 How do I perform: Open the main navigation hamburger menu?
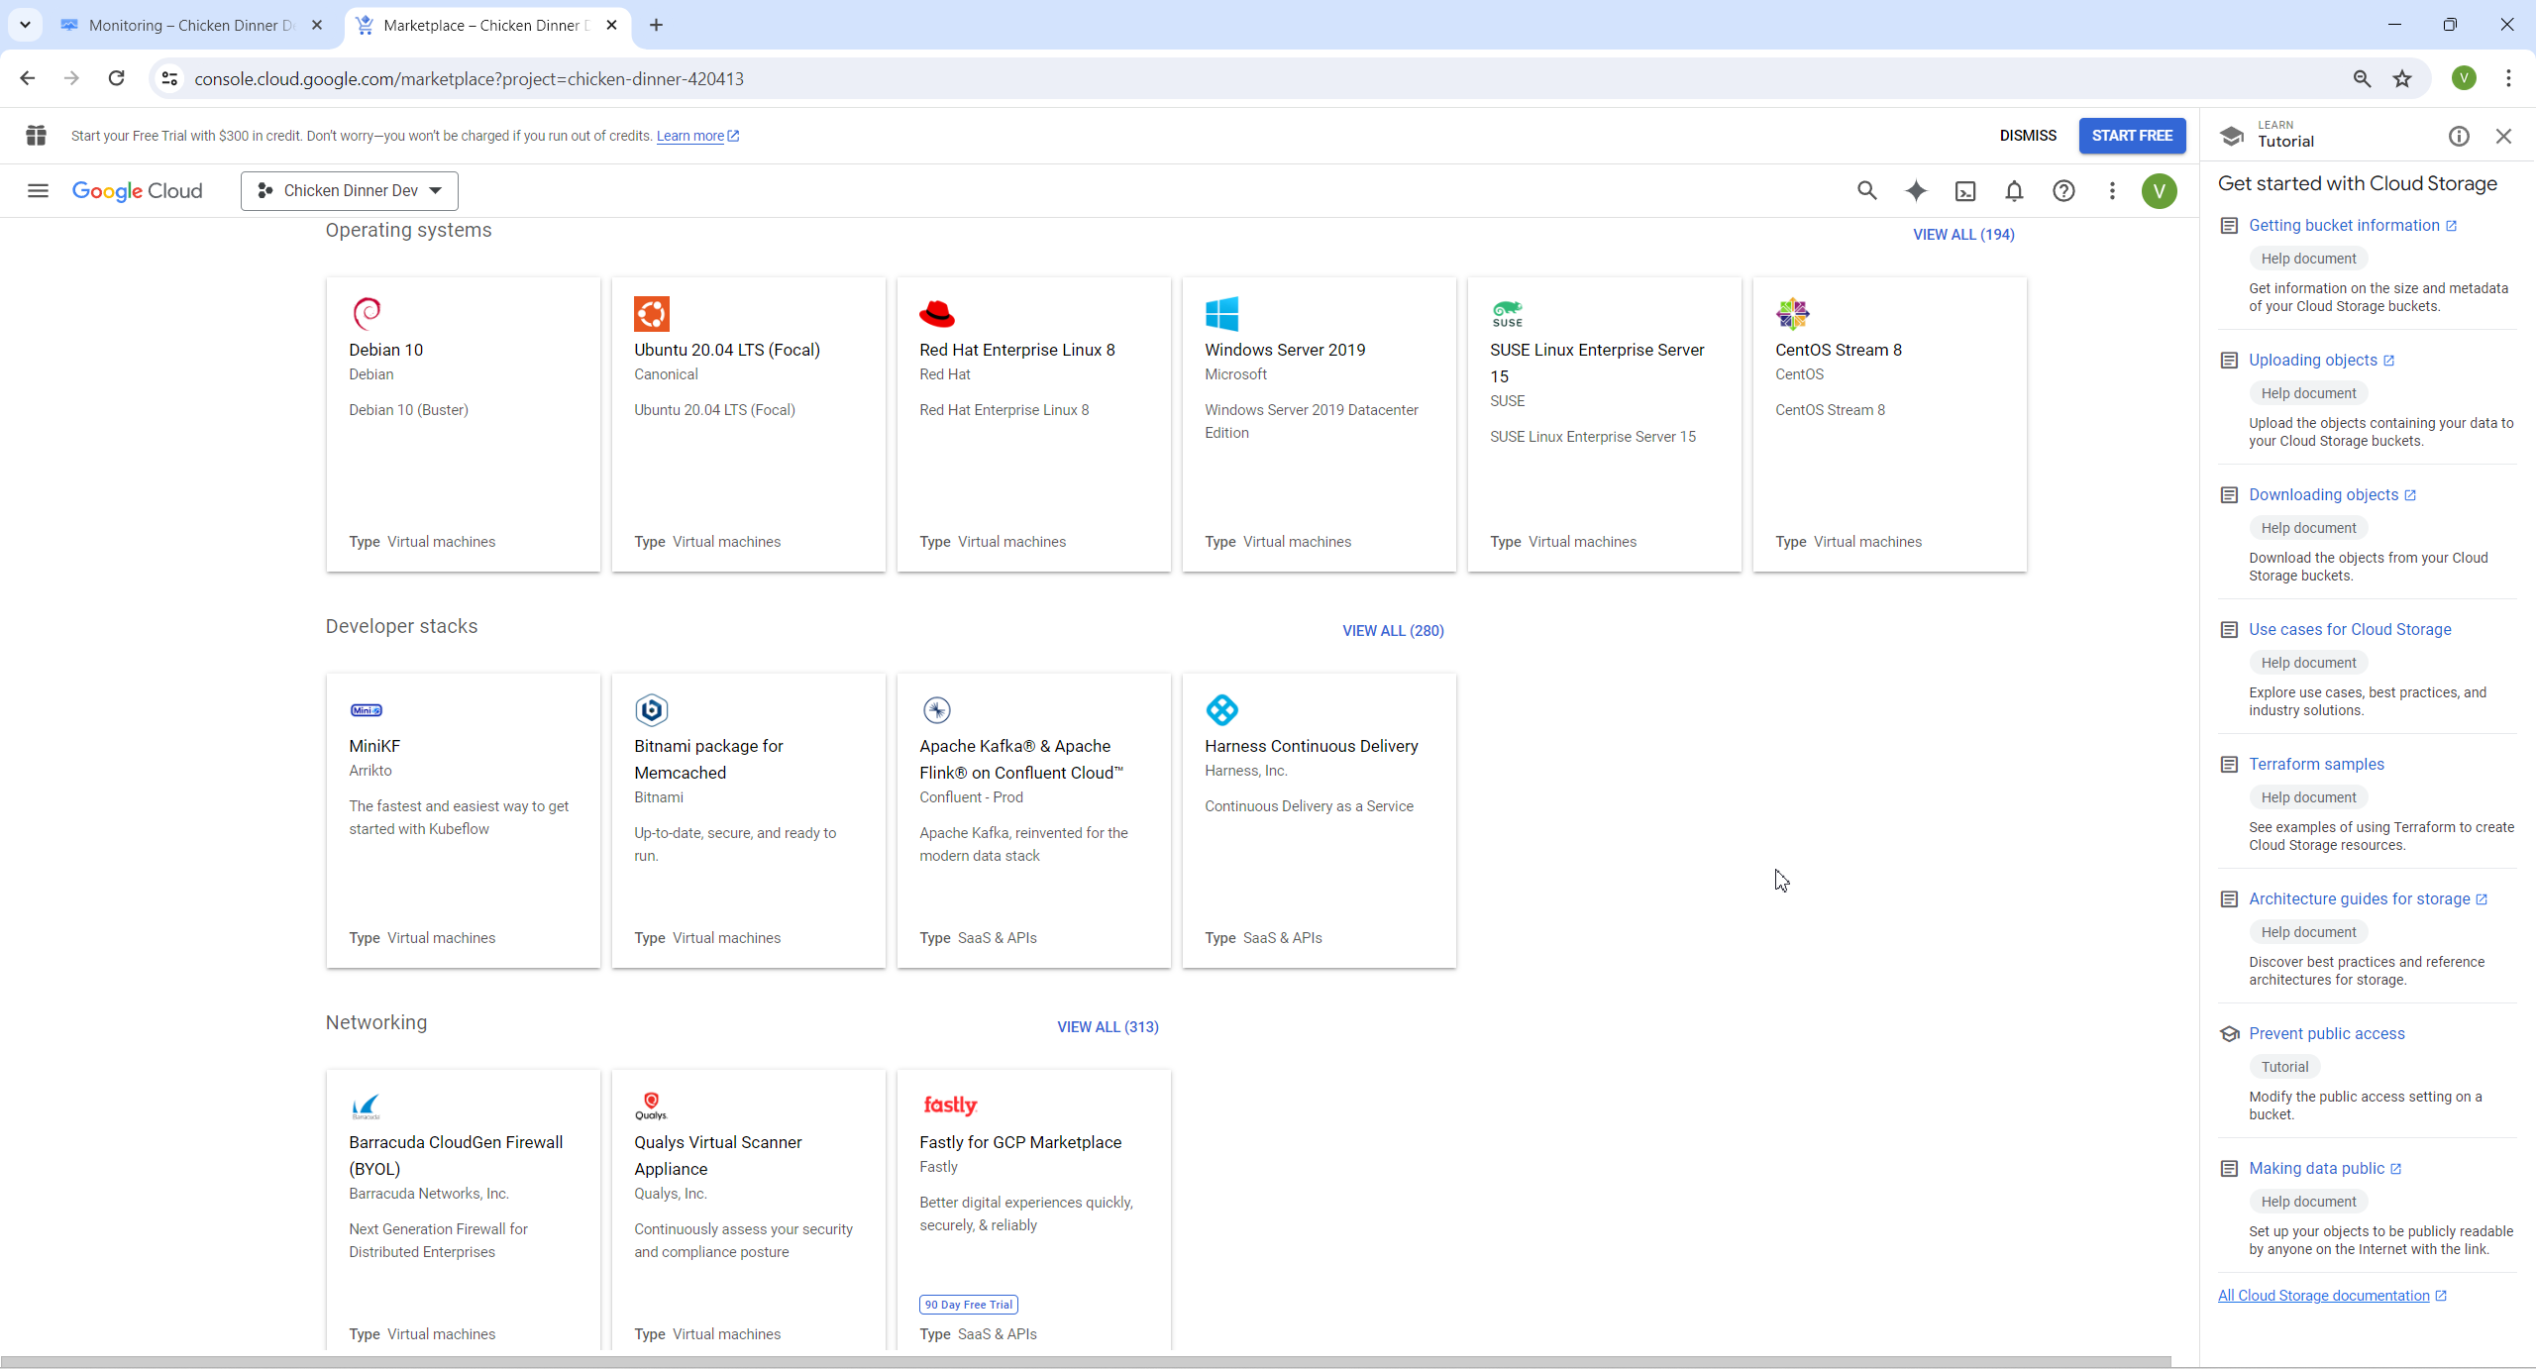pyautogui.click(x=38, y=190)
